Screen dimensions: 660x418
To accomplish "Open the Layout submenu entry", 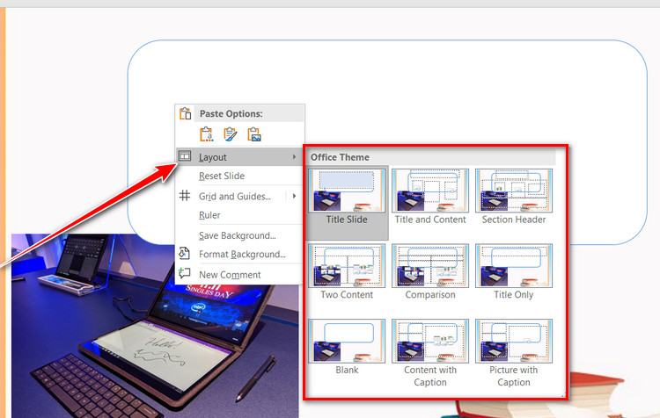I will (x=239, y=156).
